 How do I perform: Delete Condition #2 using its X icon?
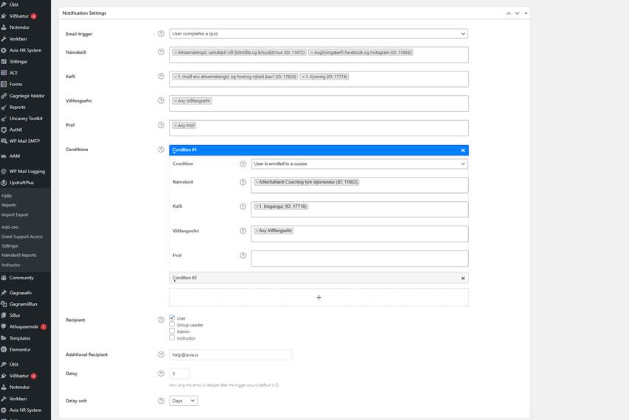click(x=463, y=279)
